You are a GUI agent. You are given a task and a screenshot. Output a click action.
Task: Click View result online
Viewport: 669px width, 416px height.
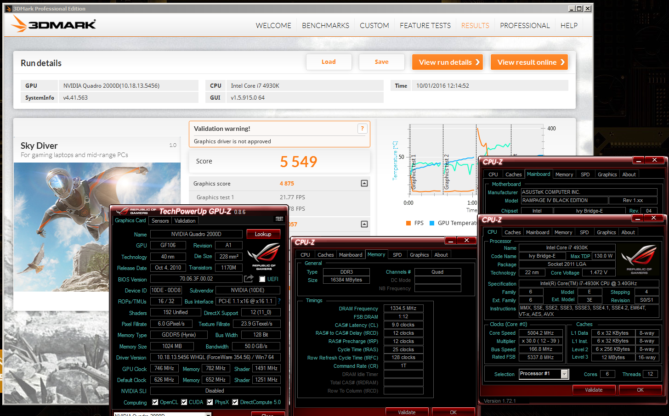point(529,62)
